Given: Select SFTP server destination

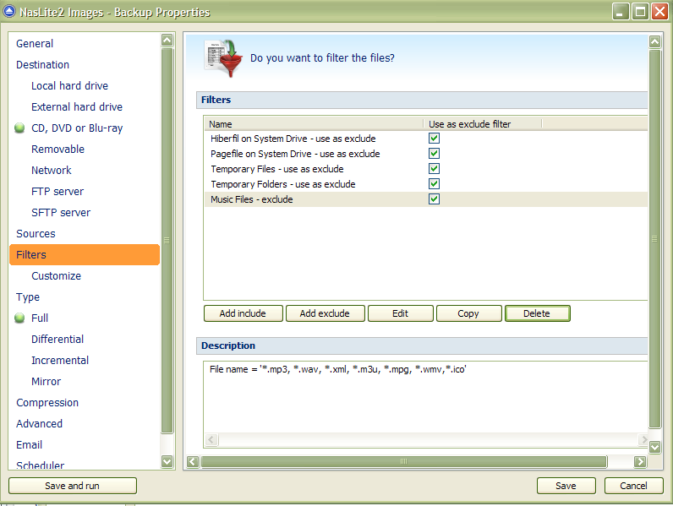Looking at the screenshot, I should pyautogui.click(x=61, y=212).
